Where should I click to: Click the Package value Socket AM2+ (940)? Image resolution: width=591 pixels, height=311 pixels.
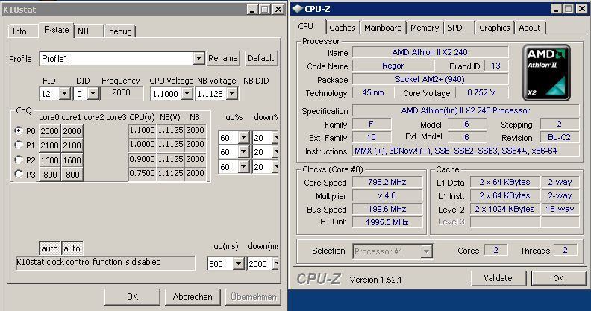tap(430, 79)
